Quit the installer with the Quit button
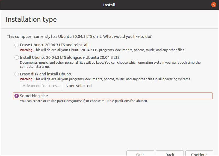 point(140,153)
